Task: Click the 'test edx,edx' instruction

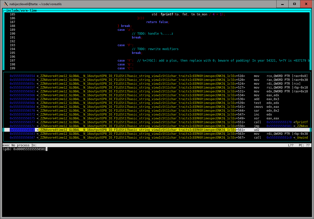Action: (x=266, y=103)
